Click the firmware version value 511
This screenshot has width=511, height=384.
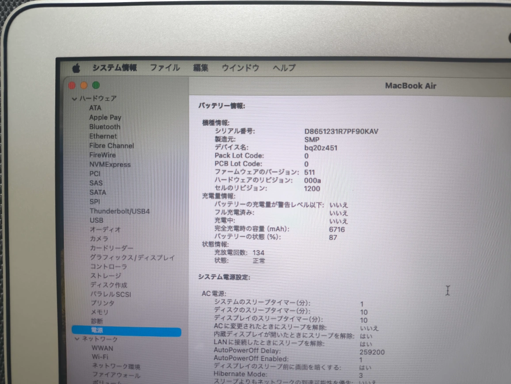coord(309,172)
